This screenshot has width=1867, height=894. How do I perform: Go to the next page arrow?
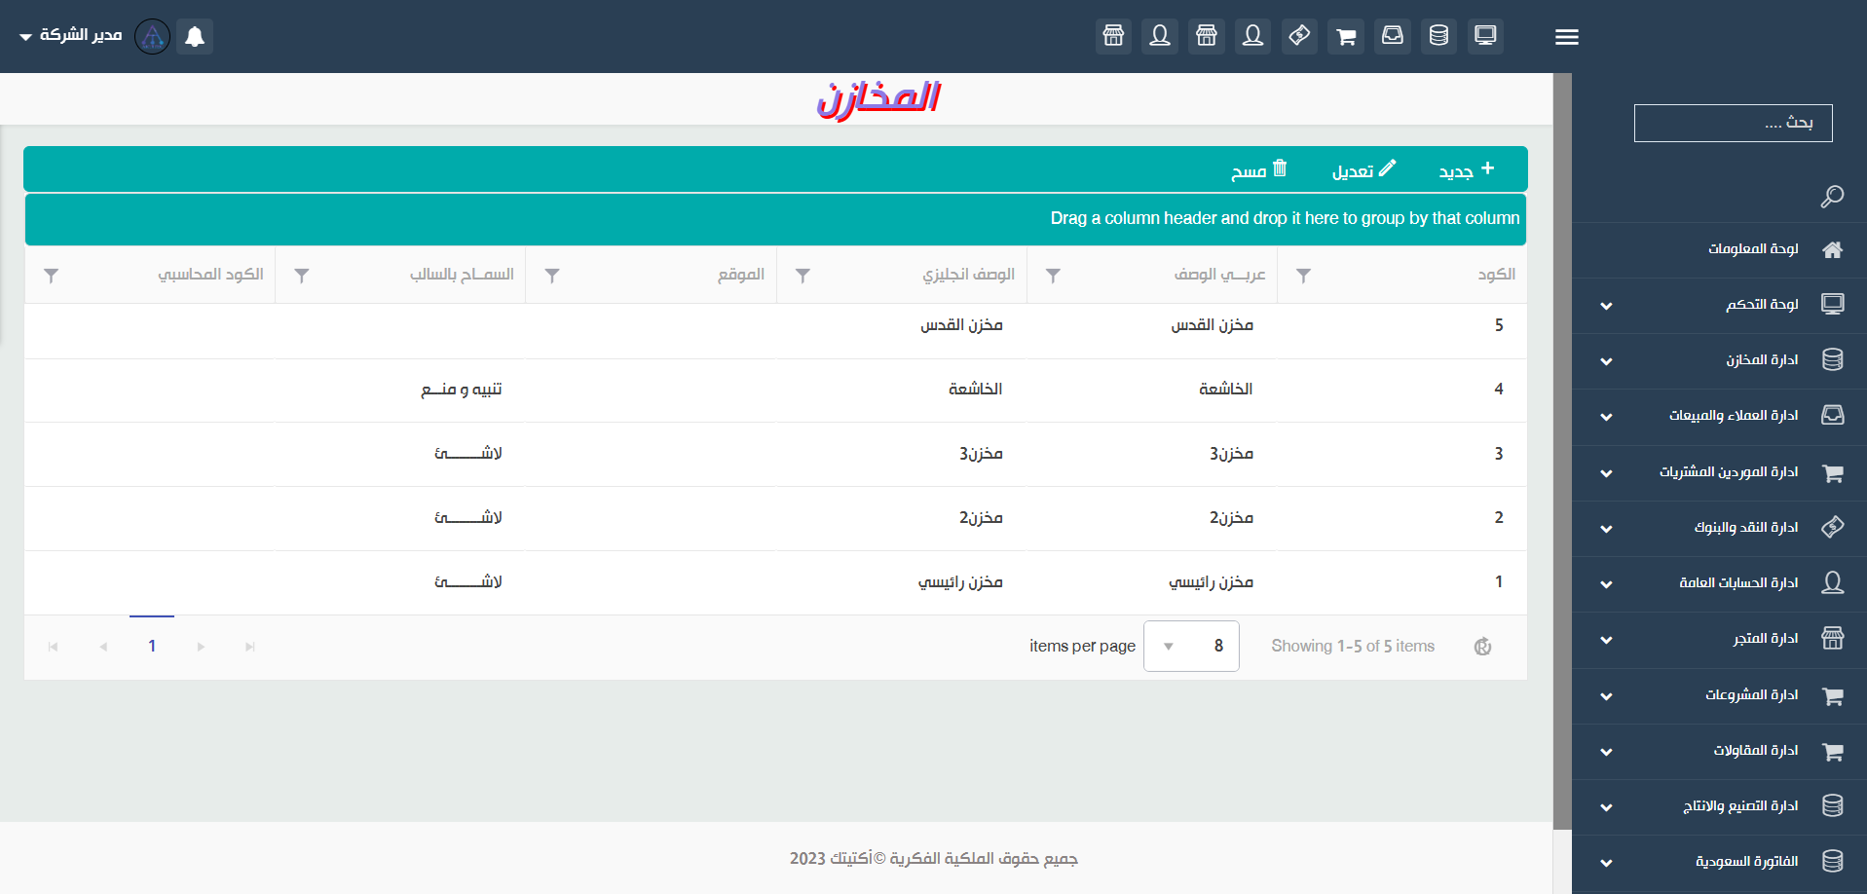(x=201, y=647)
